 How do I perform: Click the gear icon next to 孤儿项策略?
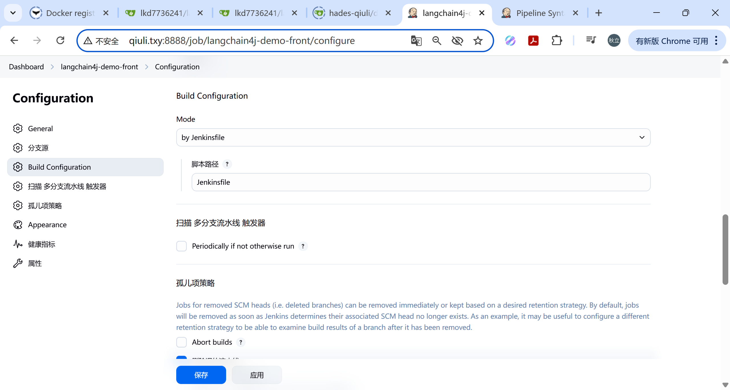18,206
